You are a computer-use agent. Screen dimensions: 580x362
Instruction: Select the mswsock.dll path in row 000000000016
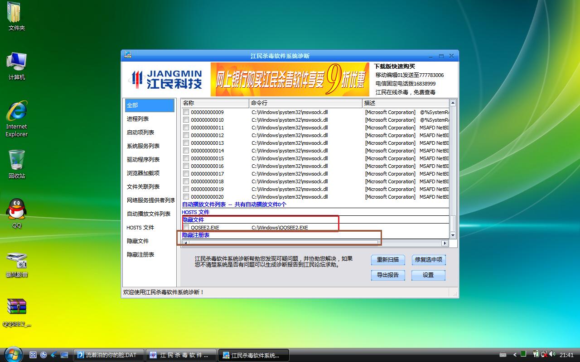point(290,166)
